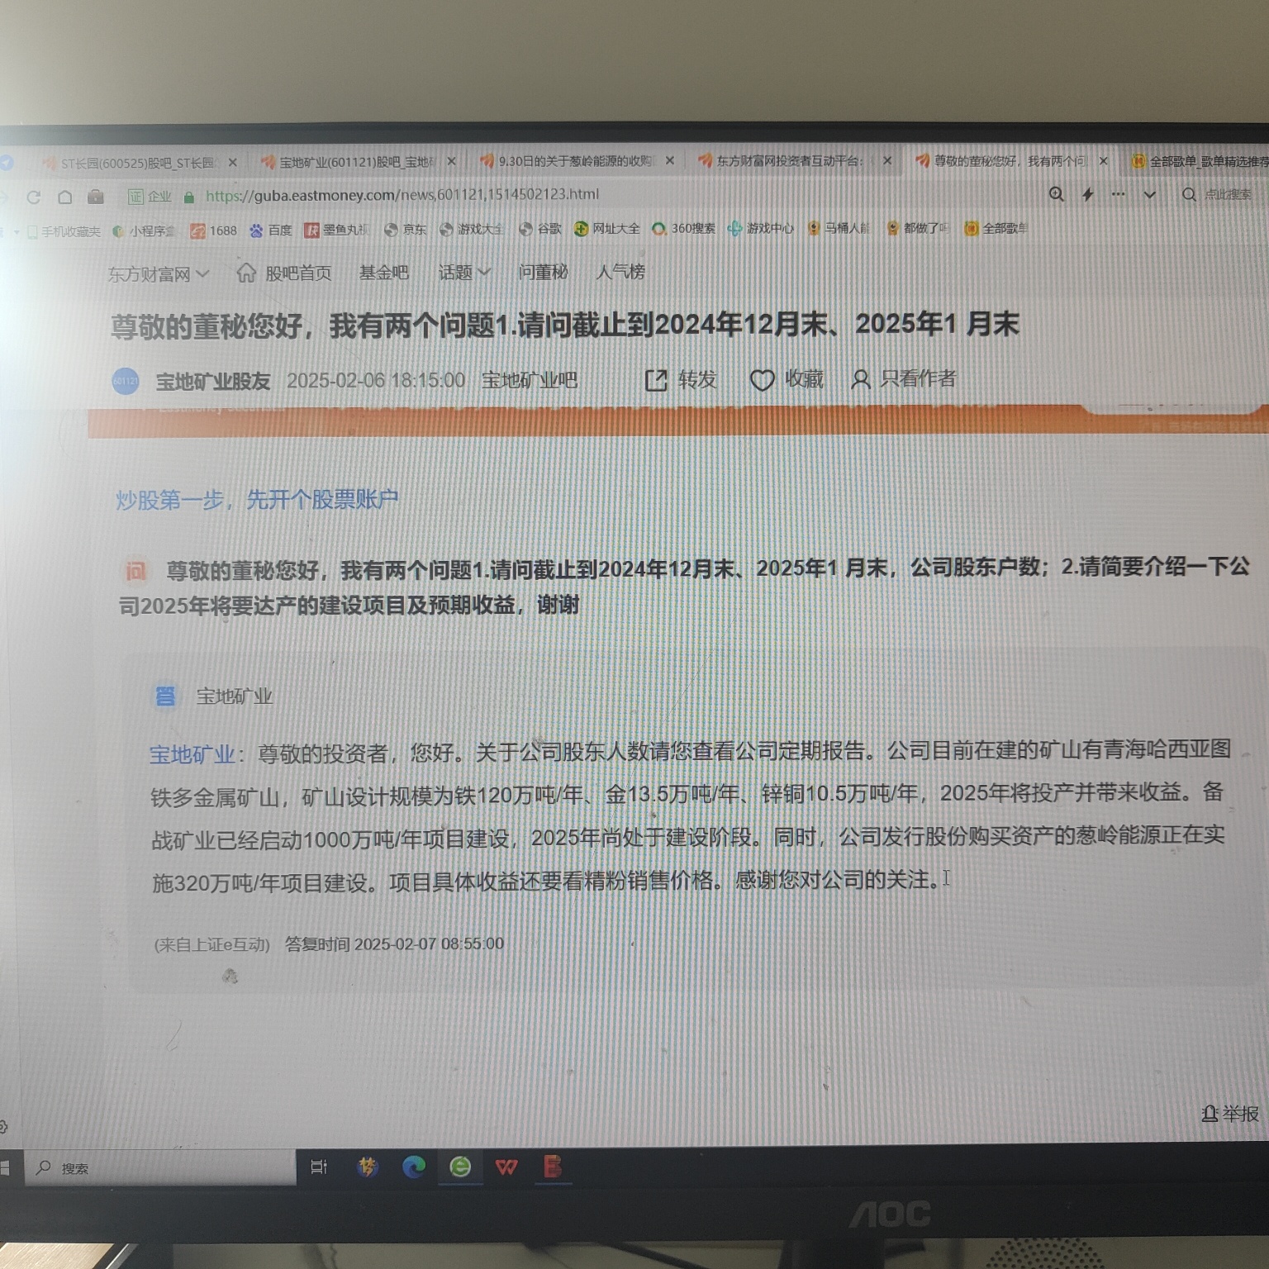1269x1269 pixels.
Task: Open the 宝地矿业股友 author profile link
Action: tap(213, 382)
